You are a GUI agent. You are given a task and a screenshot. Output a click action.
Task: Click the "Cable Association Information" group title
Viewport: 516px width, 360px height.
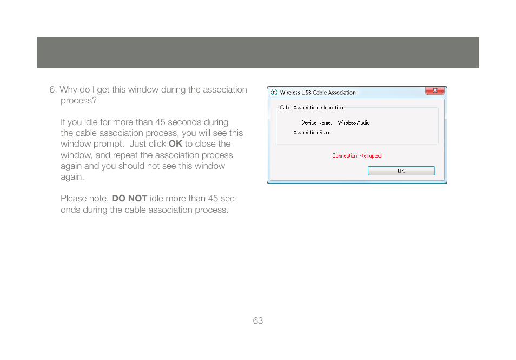click(x=312, y=107)
